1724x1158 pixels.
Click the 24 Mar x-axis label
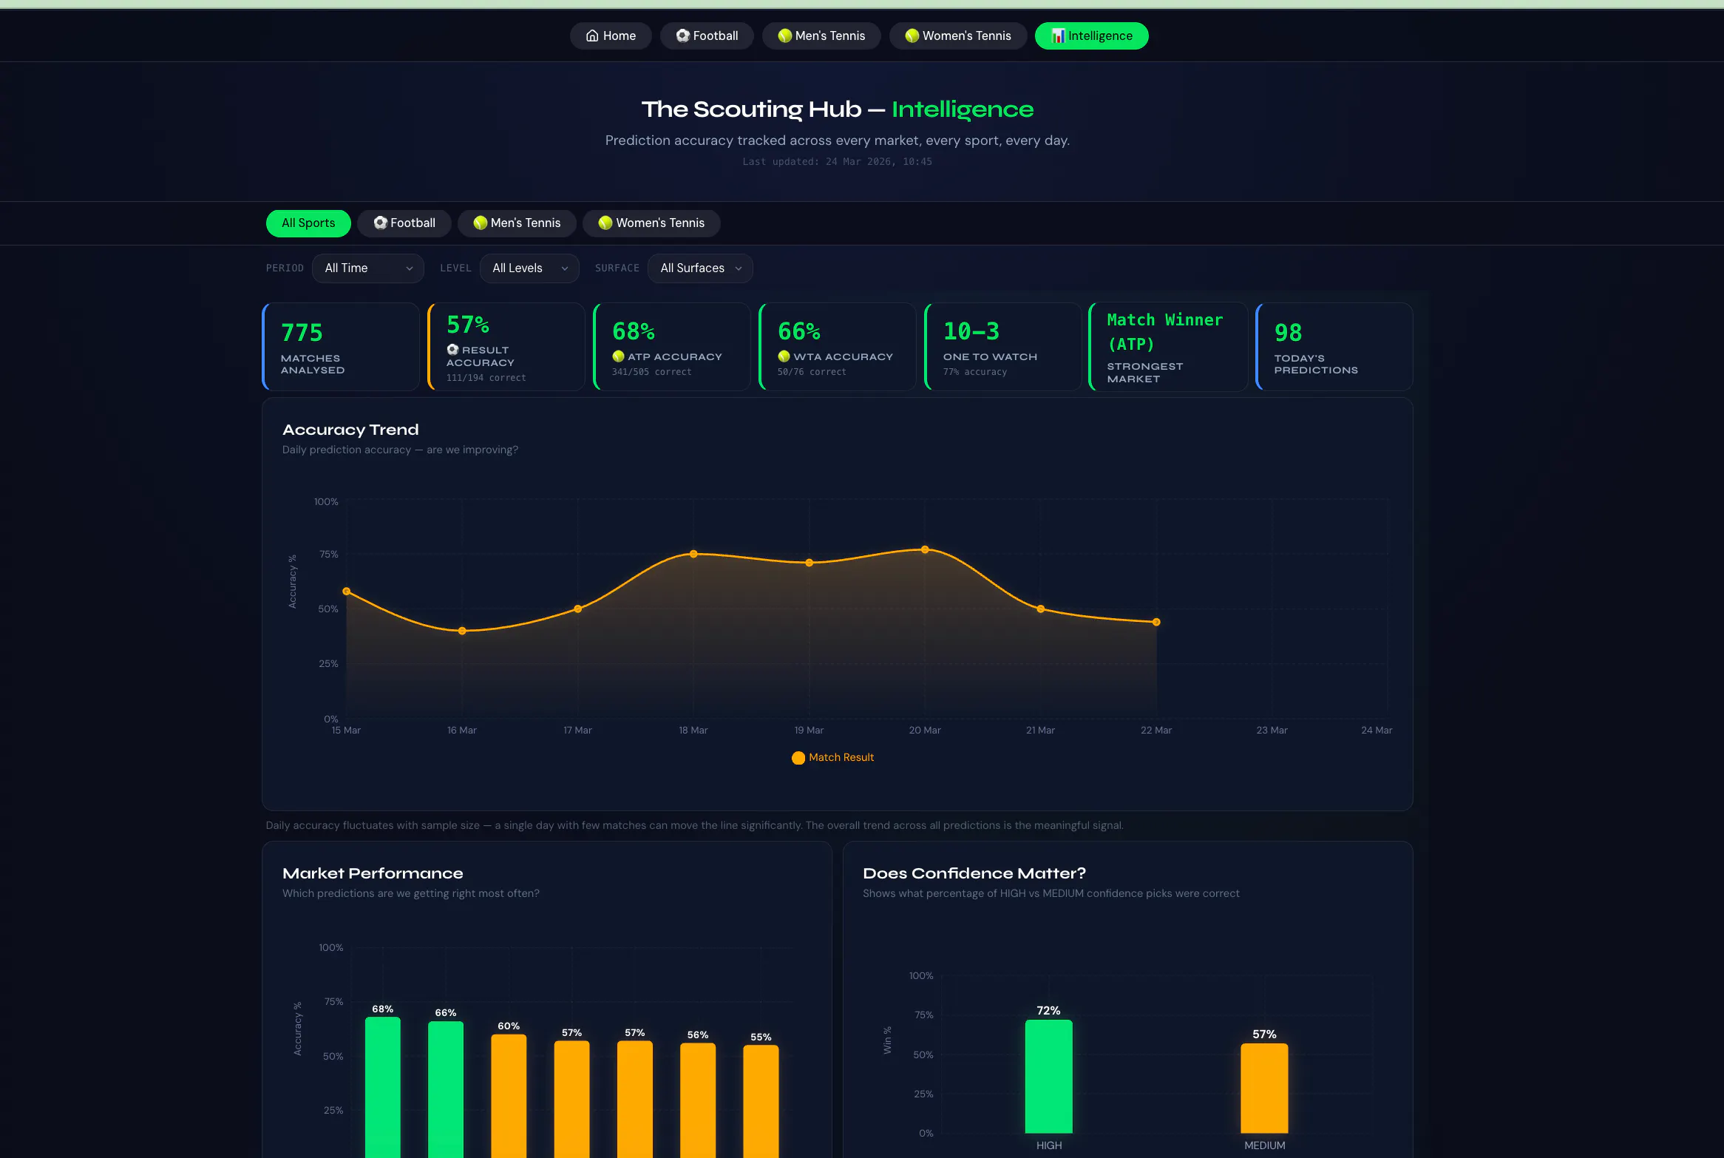pyautogui.click(x=1377, y=730)
